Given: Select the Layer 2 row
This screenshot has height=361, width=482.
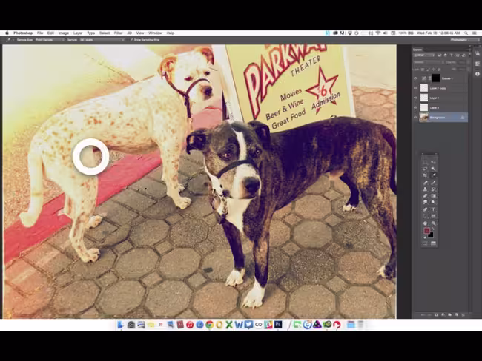Looking at the screenshot, I should click(x=440, y=108).
